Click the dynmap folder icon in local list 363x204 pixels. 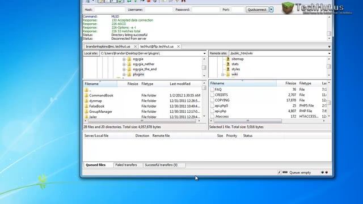tap(86, 101)
